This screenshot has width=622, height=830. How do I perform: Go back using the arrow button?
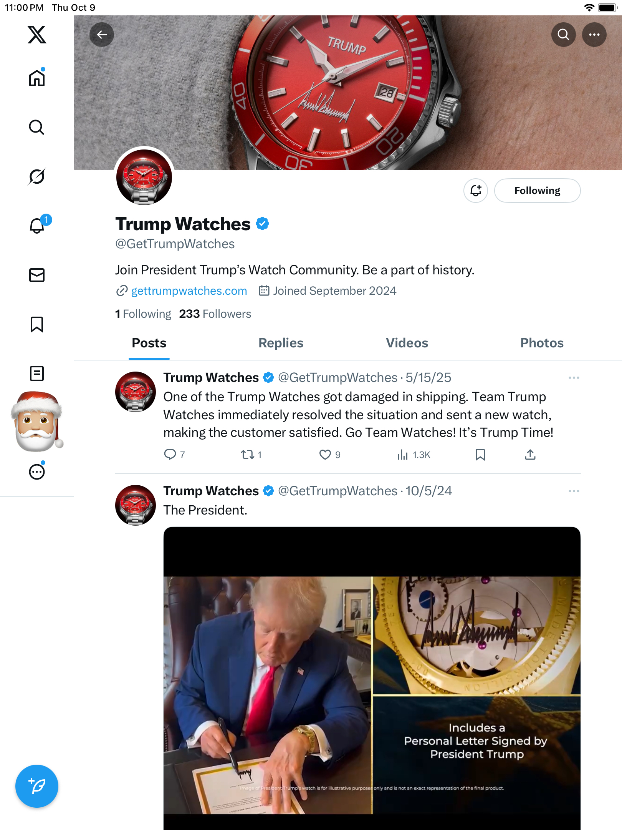pos(102,35)
